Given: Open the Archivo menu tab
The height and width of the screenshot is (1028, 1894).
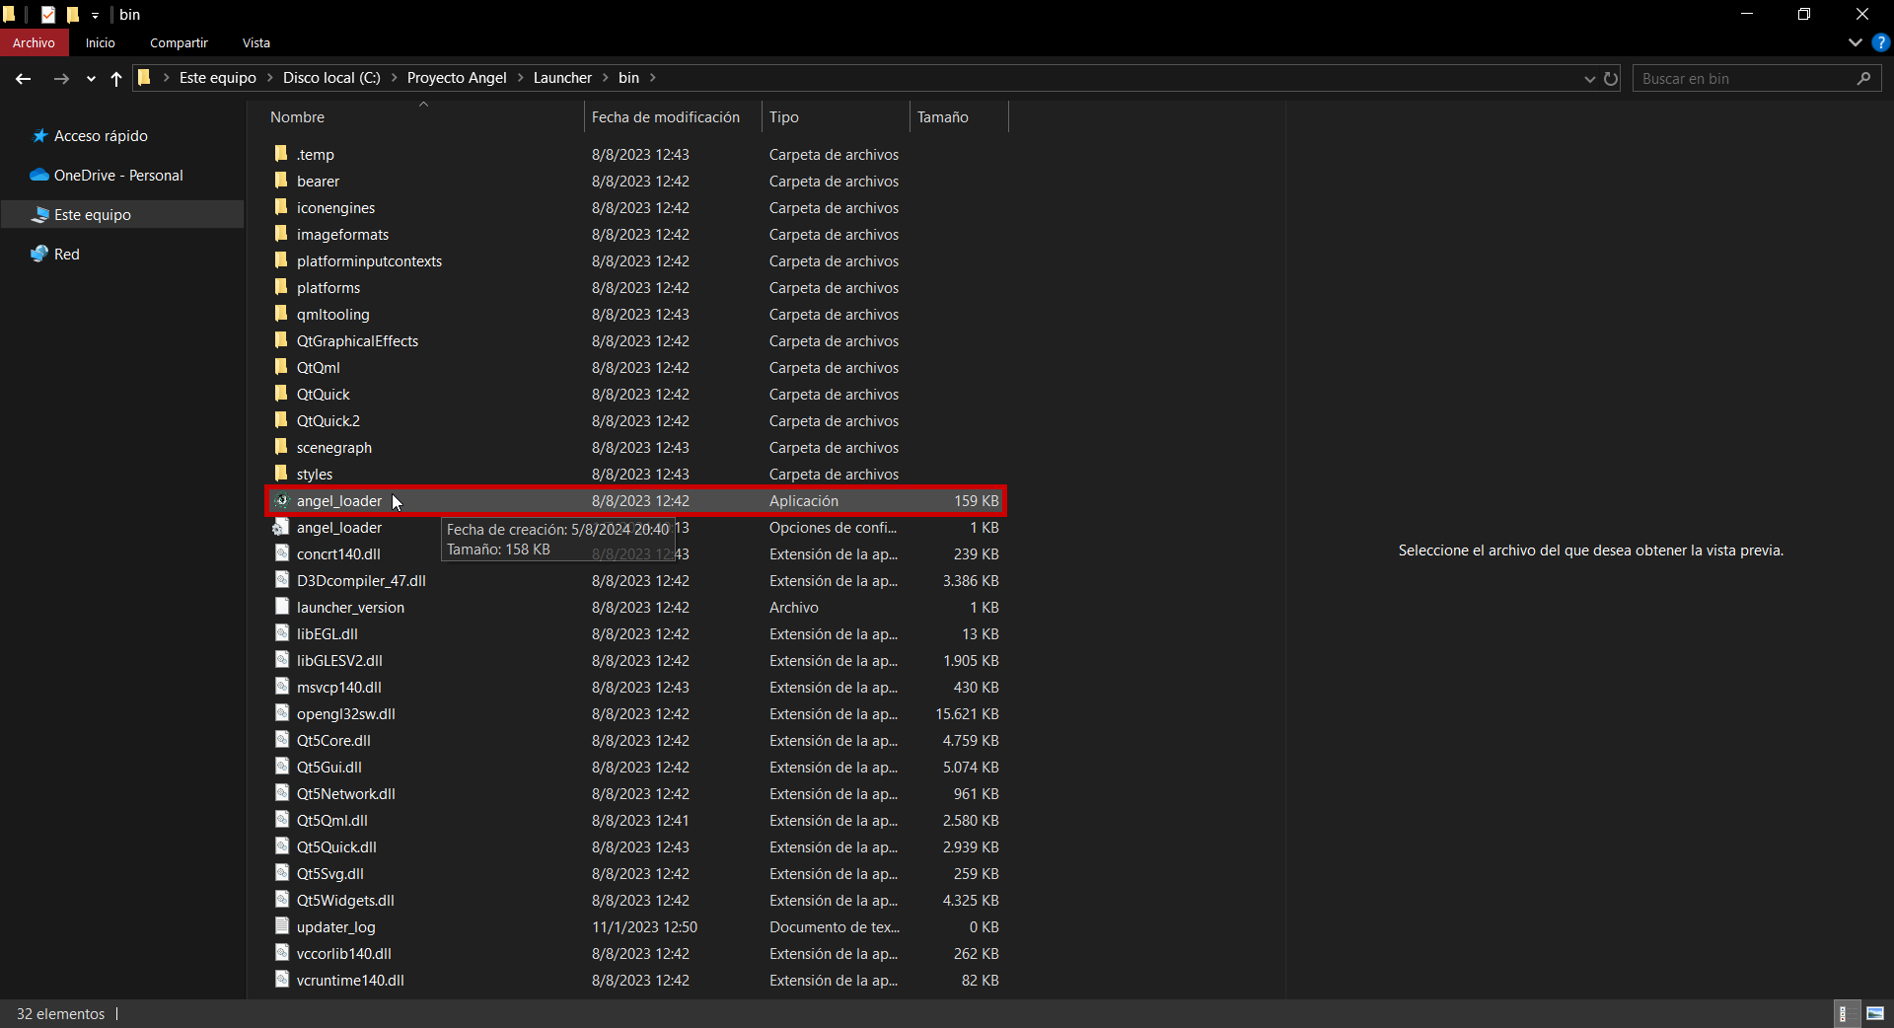Looking at the screenshot, I should [x=34, y=42].
